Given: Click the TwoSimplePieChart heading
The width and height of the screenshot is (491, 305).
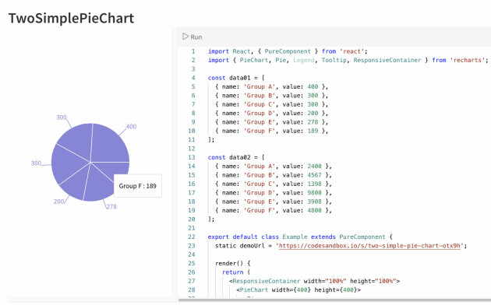Looking at the screenshot, I should tap(71, 18).
